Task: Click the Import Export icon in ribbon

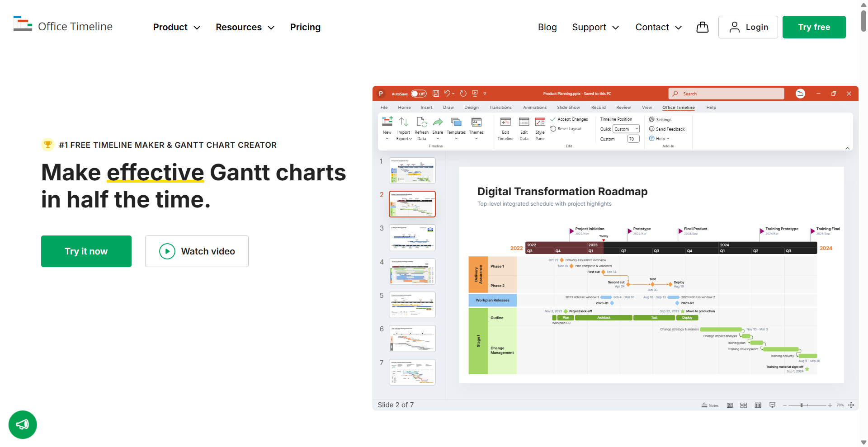Action: coord(404,122)
